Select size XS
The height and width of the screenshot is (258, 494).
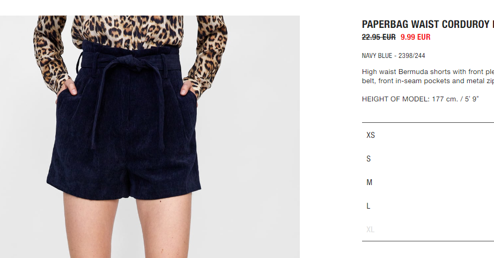[x=428, y=135]
